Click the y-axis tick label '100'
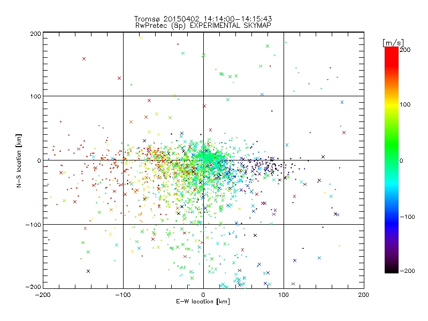This screenshot has width=428, height=321. pos(35,96)
